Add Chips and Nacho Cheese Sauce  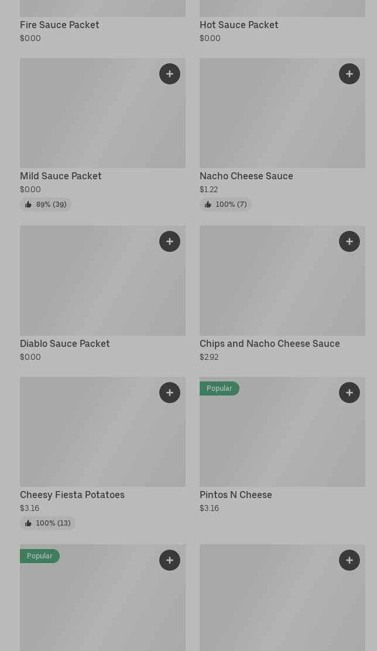pyautogui.click(x=349, y=241)
